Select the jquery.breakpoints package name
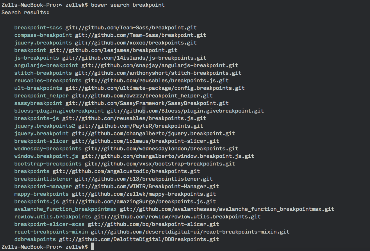Screen dimensions: 370x251 click(43, 43)
